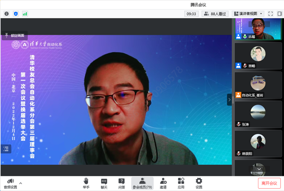Click 苗畅's blue user badge icon
Image resolution: width=284 pixels, height=191 pixels.
[x=239, y=65]
